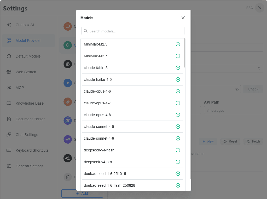Viewport: 267px width, 199px height.
Task: Click the ESC label in Settings header
Action: point(249,8)
